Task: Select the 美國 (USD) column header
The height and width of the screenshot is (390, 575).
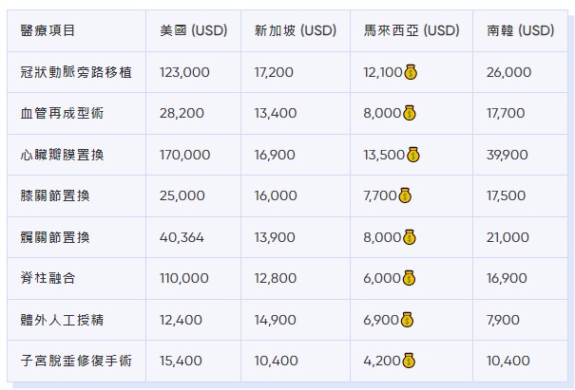Action: click(194, 31)
